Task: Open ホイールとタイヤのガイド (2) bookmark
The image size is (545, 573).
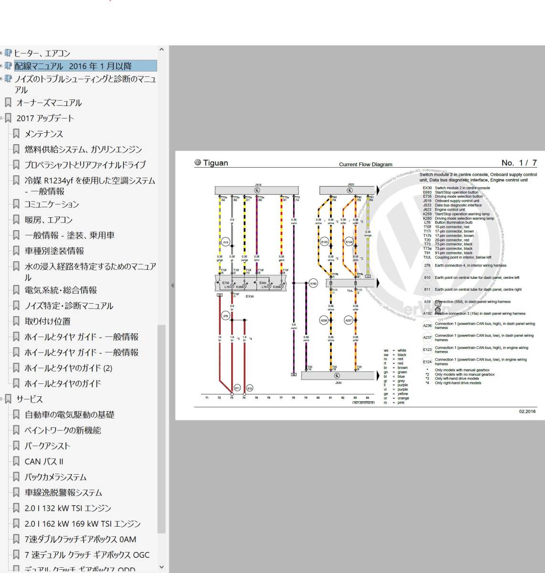Action: [x=68, y=368]
